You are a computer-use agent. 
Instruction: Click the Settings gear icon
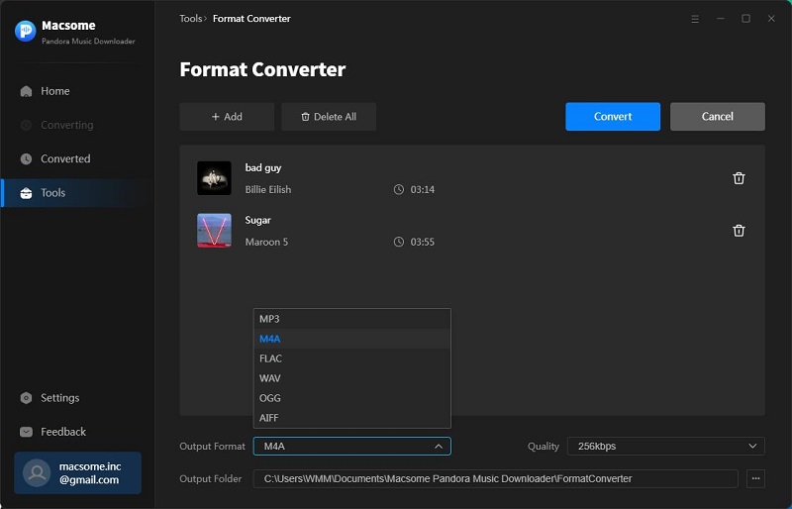[x=27, y=398]
